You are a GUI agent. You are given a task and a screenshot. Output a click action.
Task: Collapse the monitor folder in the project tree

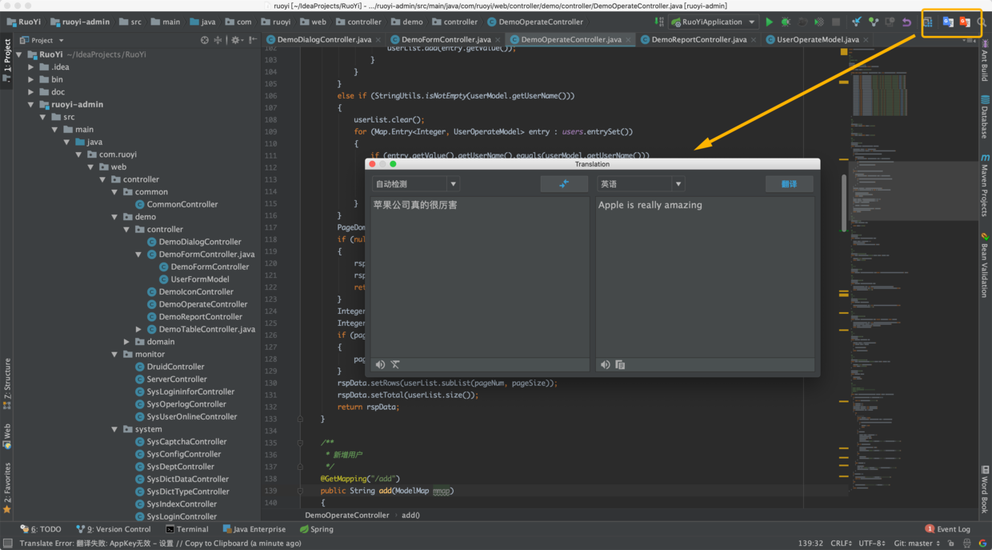[x=114, y=354]
